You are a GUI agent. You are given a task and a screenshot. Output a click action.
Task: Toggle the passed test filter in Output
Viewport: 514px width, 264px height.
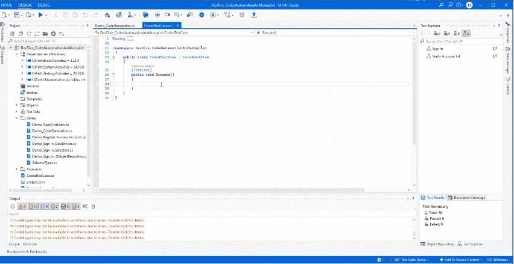(x=65, y=206)
